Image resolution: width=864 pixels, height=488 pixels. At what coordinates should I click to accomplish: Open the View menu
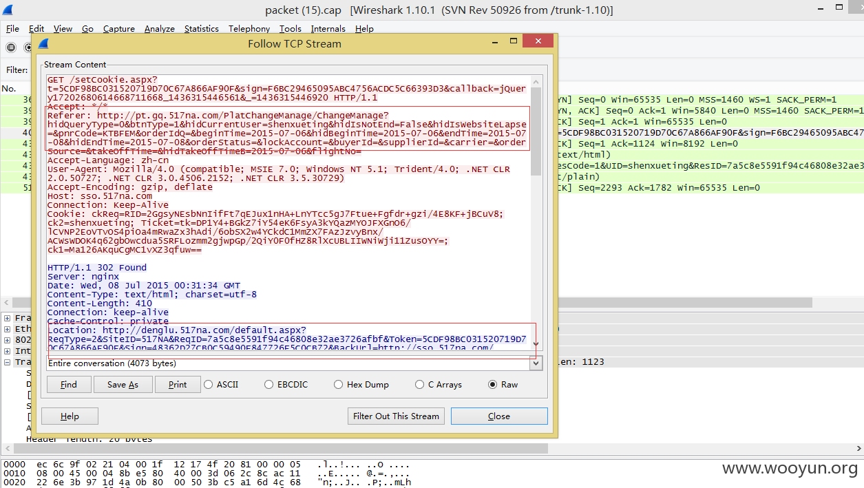click(x=63, y=29)
